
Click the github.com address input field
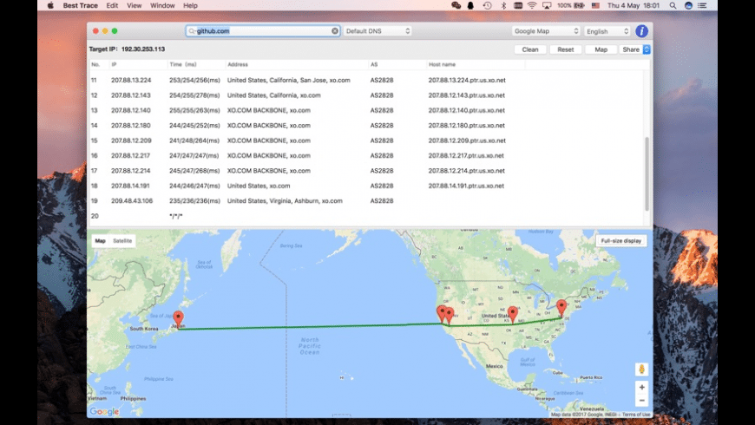pyautogui.click(x=263, y=31)
